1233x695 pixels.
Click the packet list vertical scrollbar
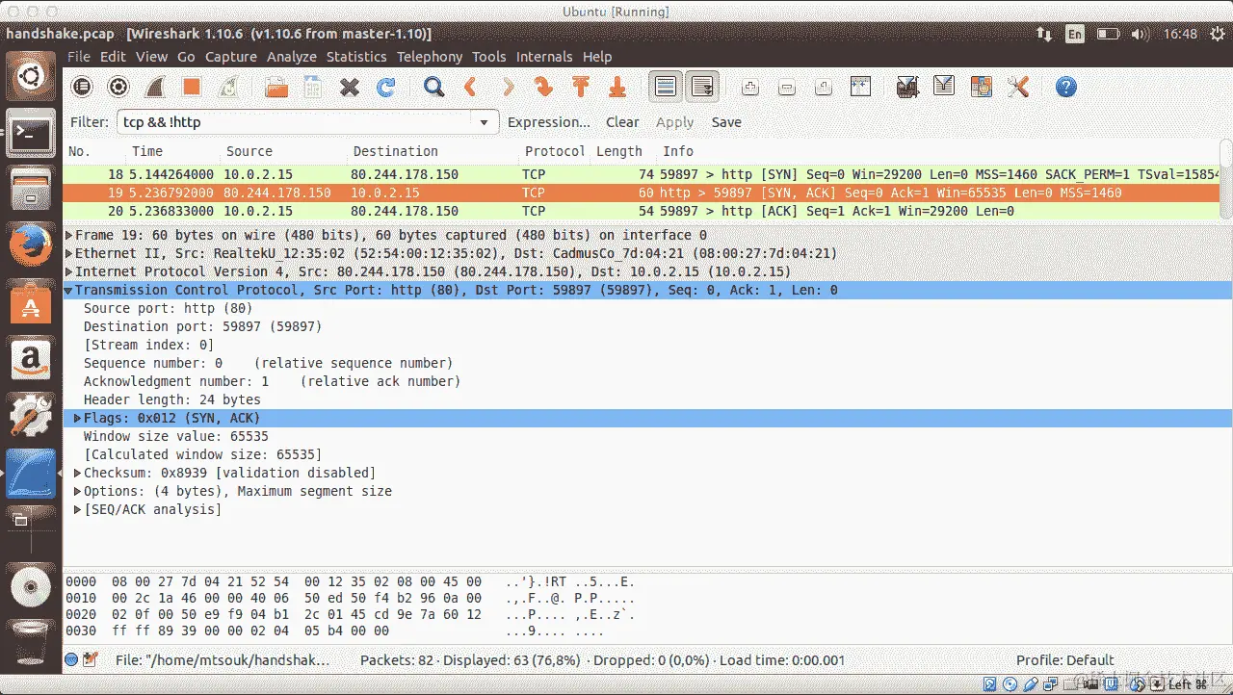(x=1225, y=180)
